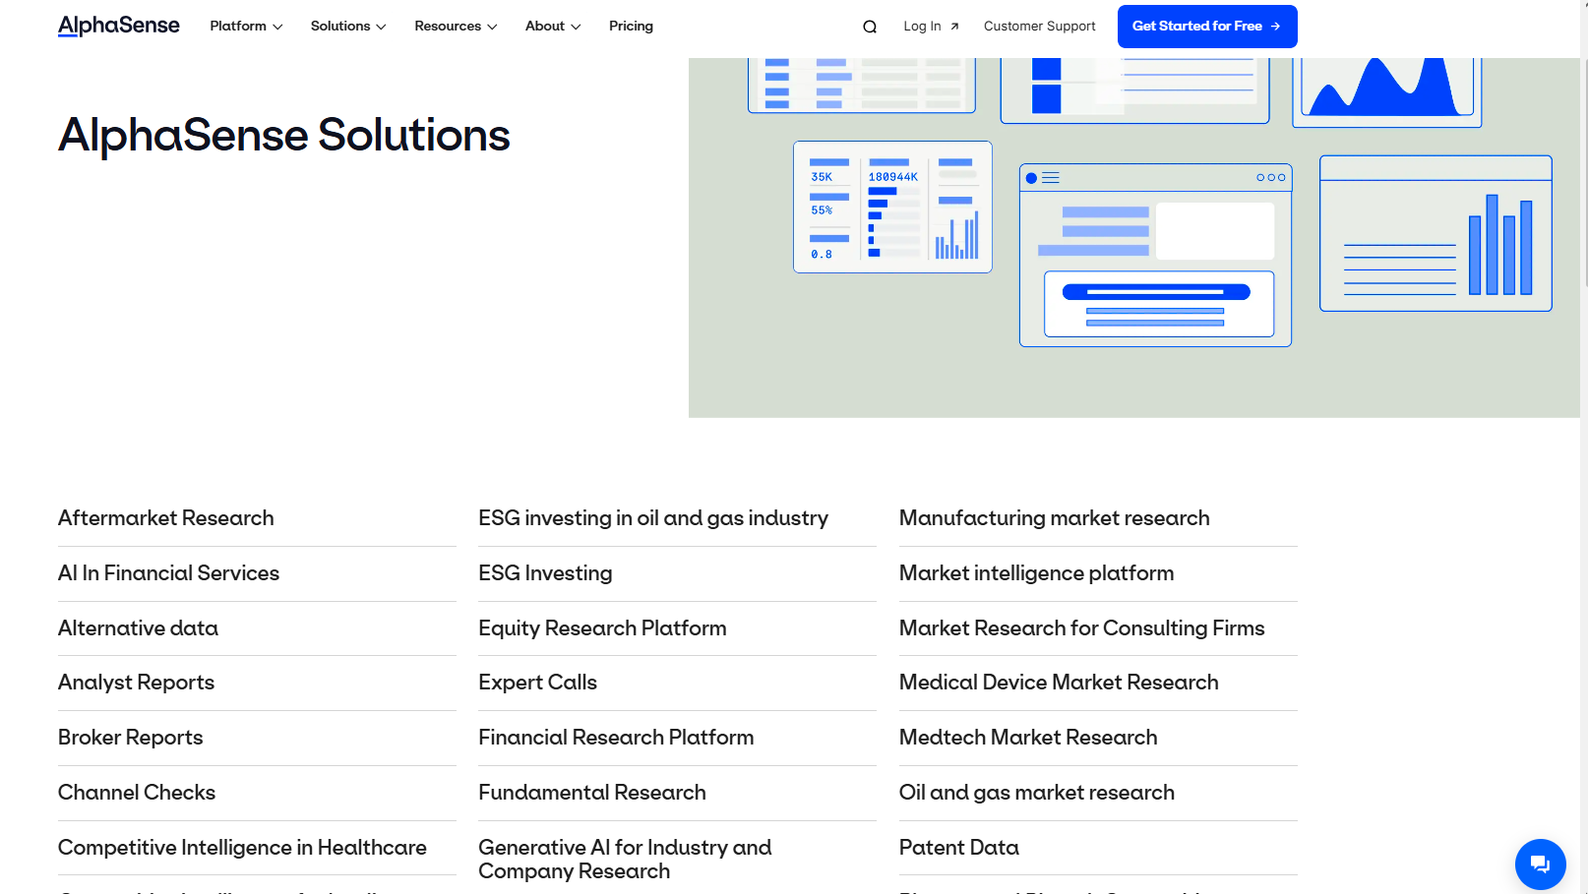The height and width of the screenshot is (894, 1588).
Task: Click Get Started for Free button
Action: tap(1207, 27)
